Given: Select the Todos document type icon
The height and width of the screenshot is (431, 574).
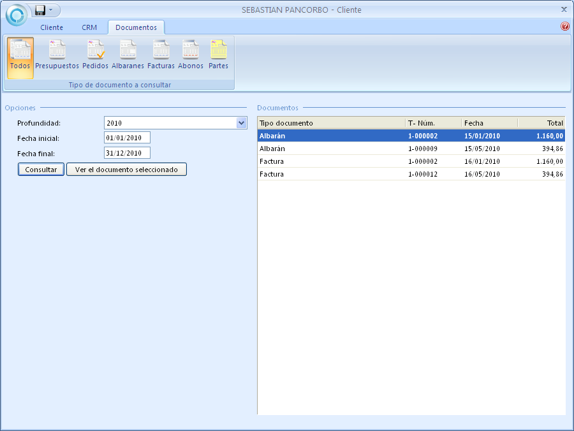Looking at the screenshot, I should coord(20,55).
